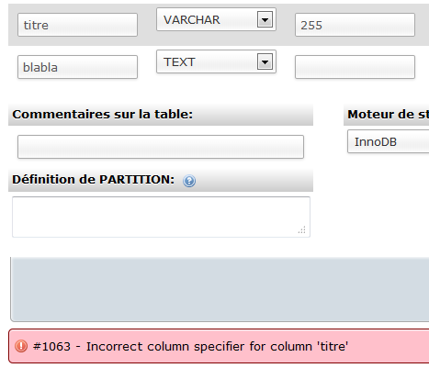Click the table comments input field
Screen dimensions: 429x368
[x=161, y=147]
